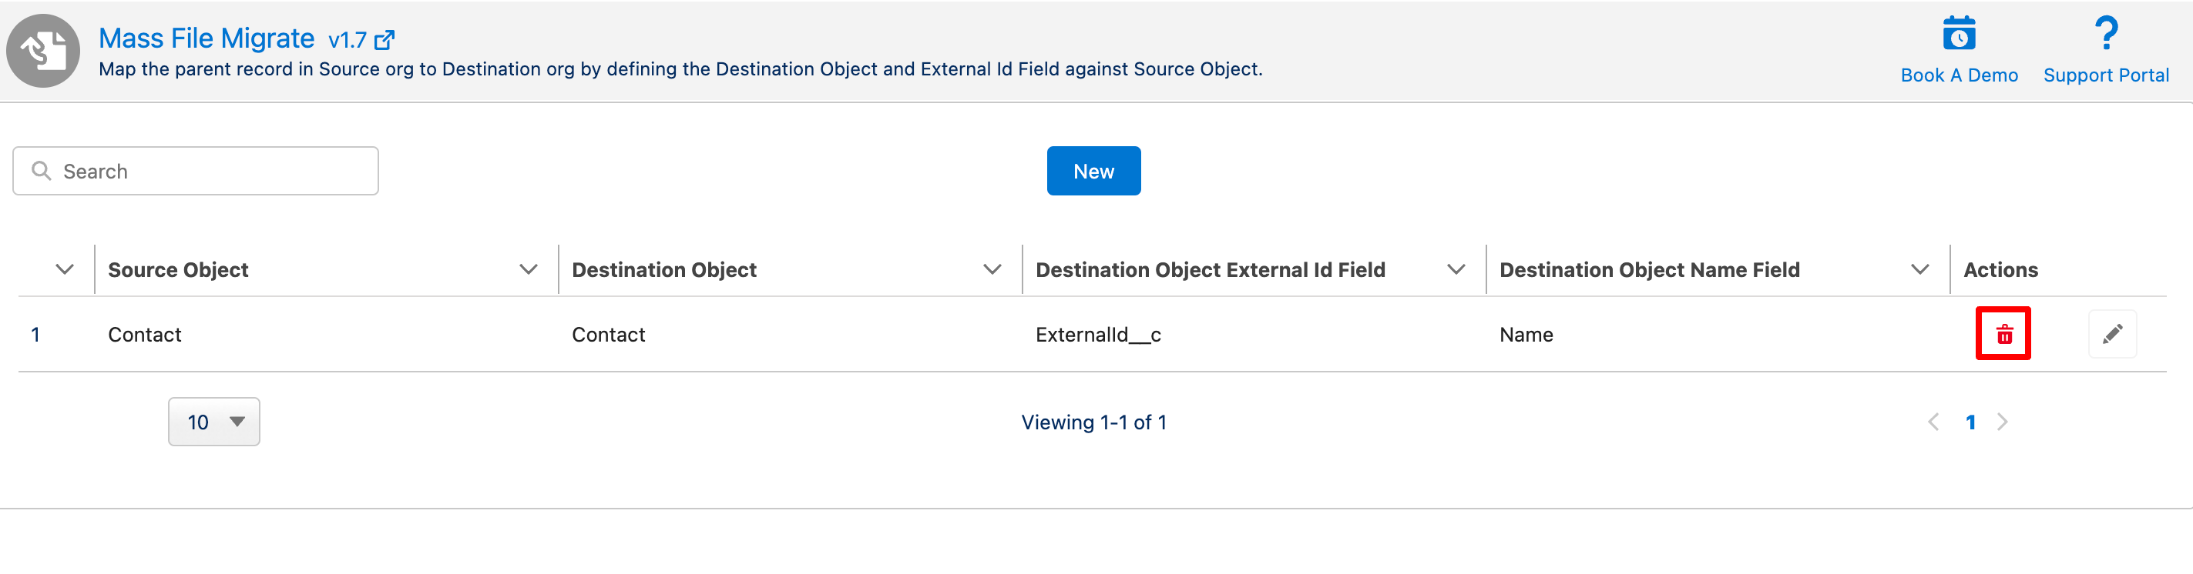Open Destination Object column chevron menu

click(x=992, y=269)
